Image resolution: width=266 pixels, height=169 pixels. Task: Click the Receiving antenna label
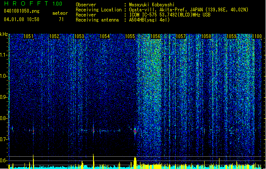point(97,20)
